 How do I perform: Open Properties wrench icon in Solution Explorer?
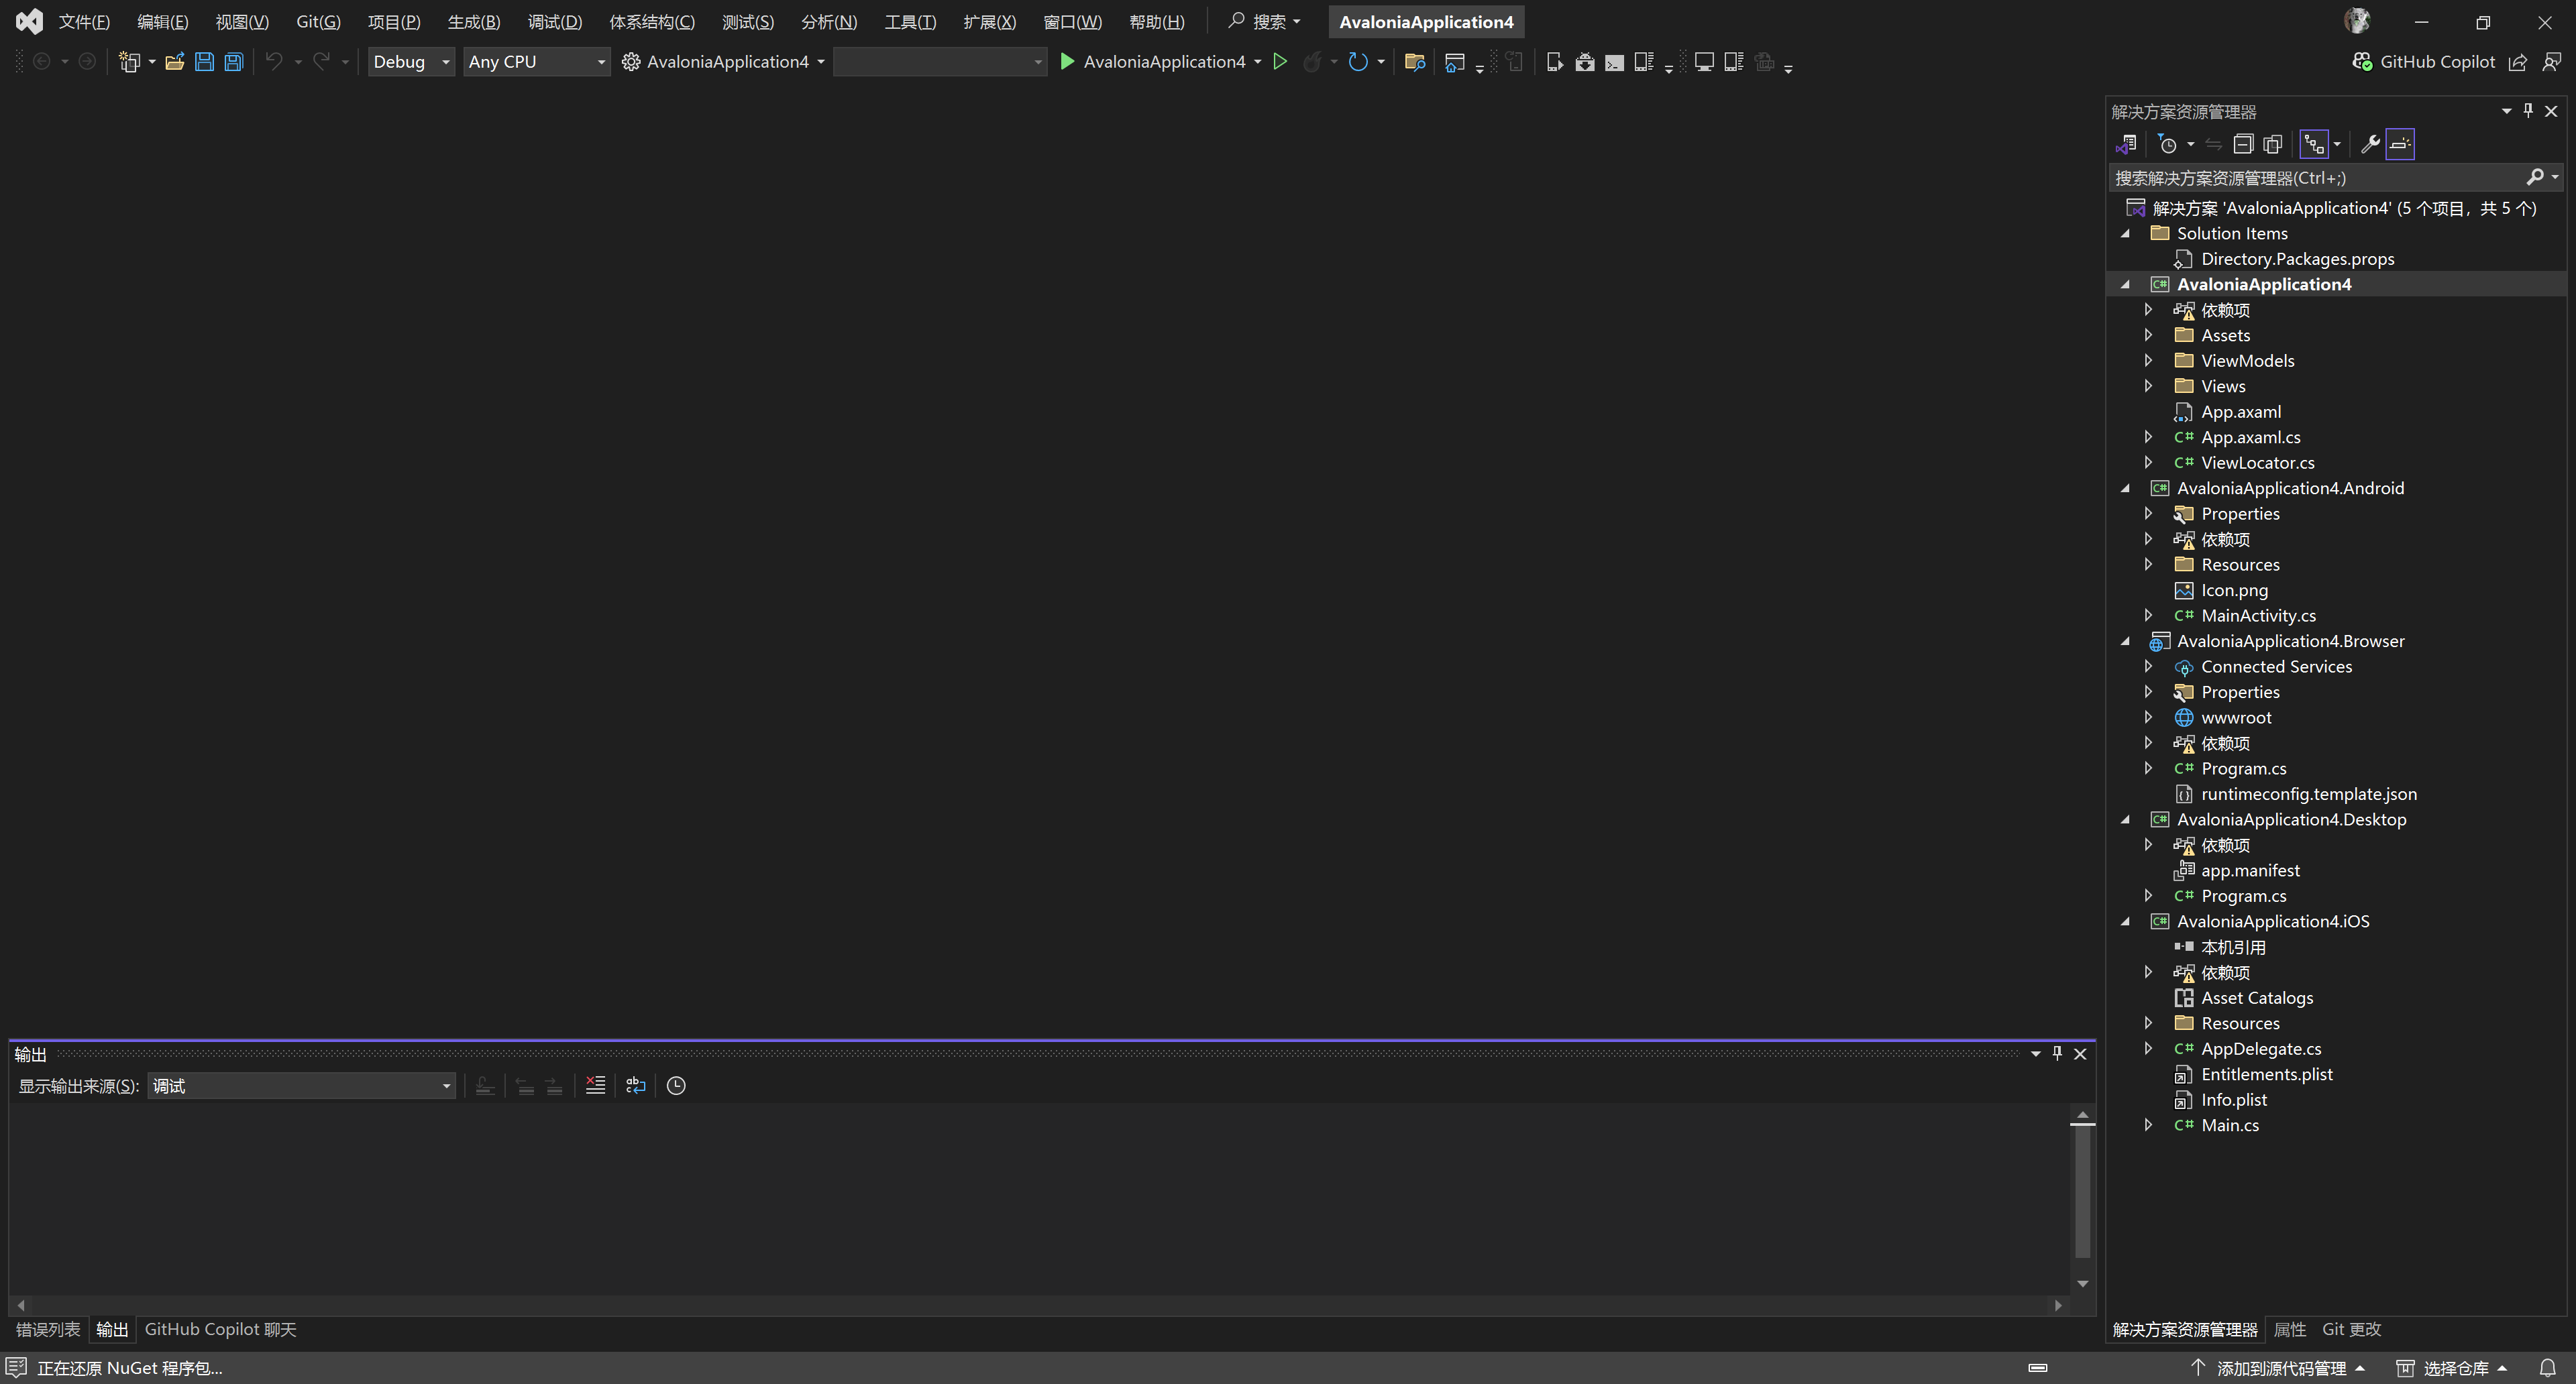tap(2369, 144)
